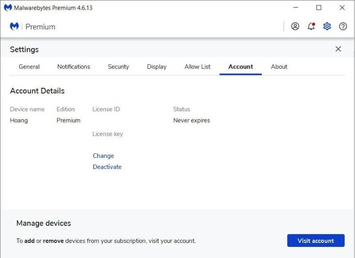Click the Manage devices heading
The height and width of the screenshot is (258, 355).
(43, 223)
